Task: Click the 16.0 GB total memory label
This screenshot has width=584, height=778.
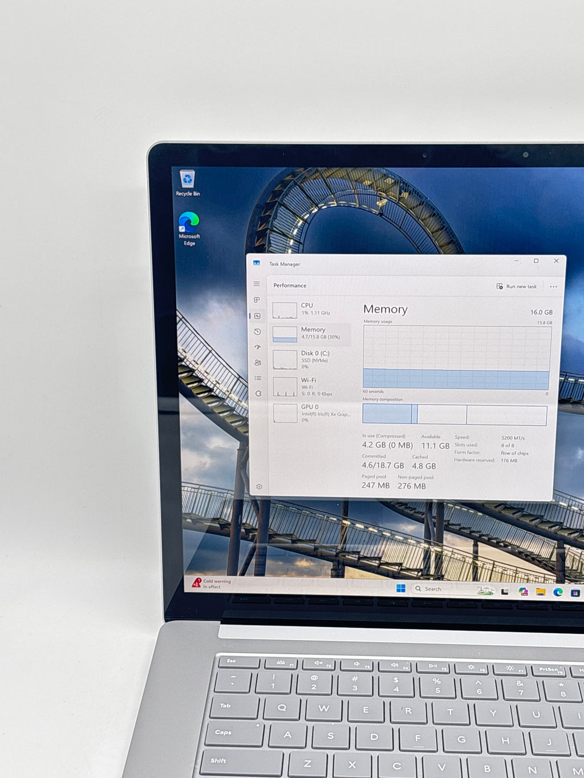Action: (x=541, y=312)
